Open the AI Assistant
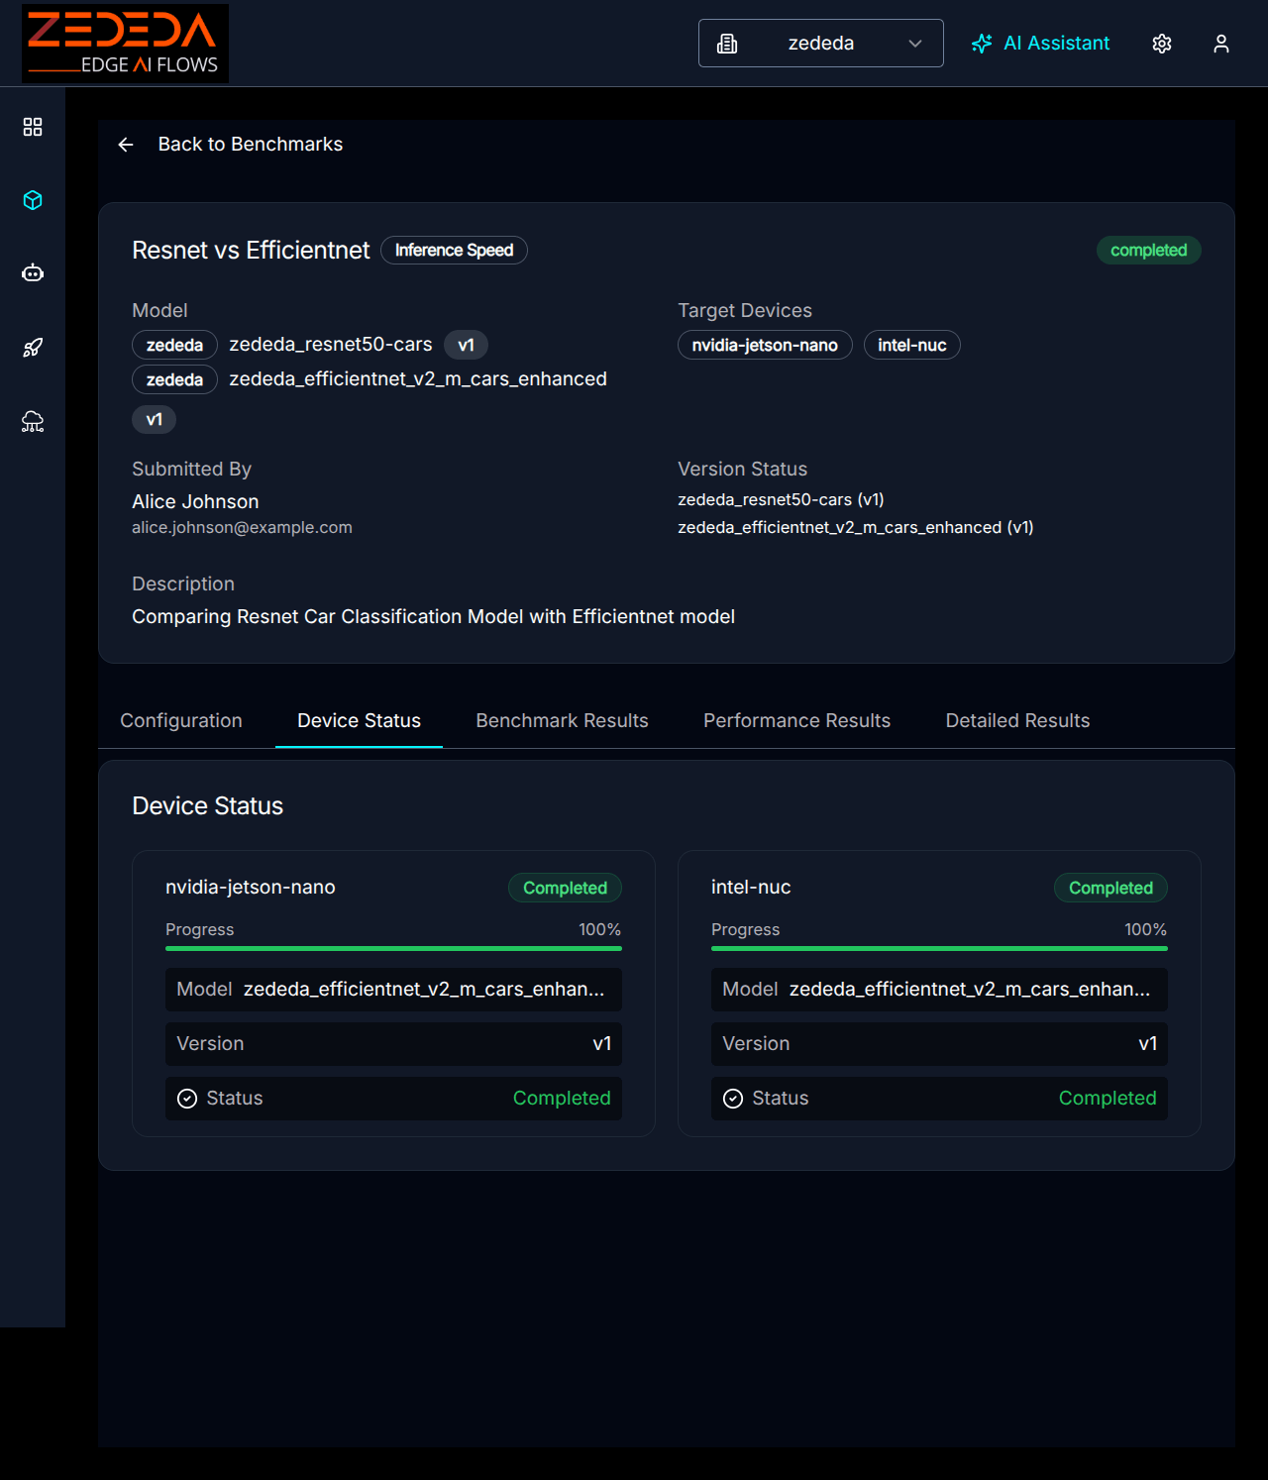The height and width of the screenshot is (1480, 1268). coord(1040,44)
